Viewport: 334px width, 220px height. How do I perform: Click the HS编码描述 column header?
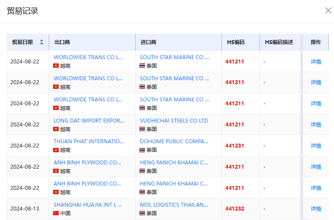point(279,42)
